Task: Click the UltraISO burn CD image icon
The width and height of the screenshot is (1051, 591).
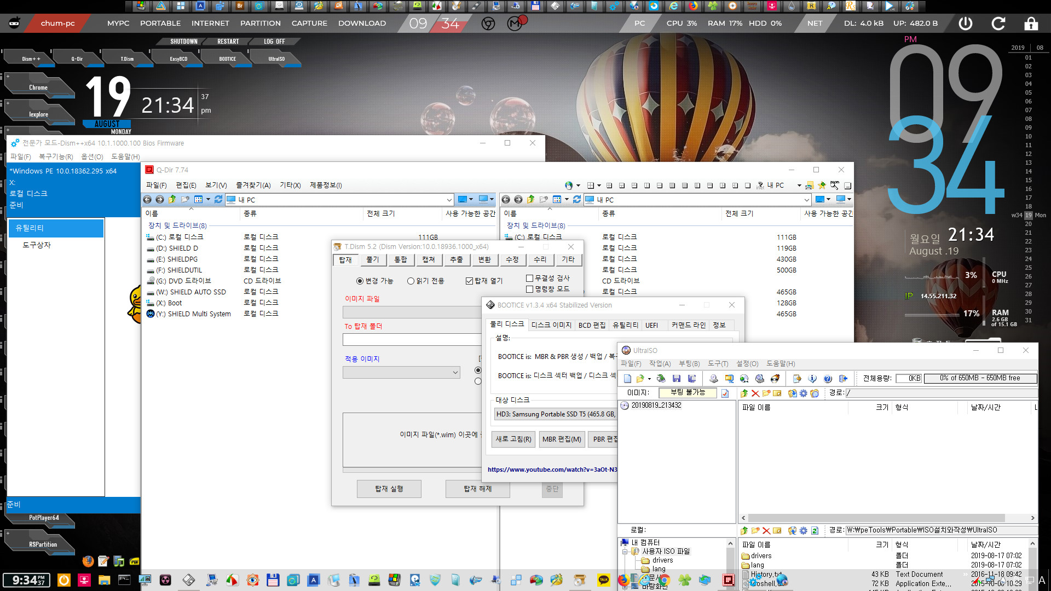Action: 775,379
